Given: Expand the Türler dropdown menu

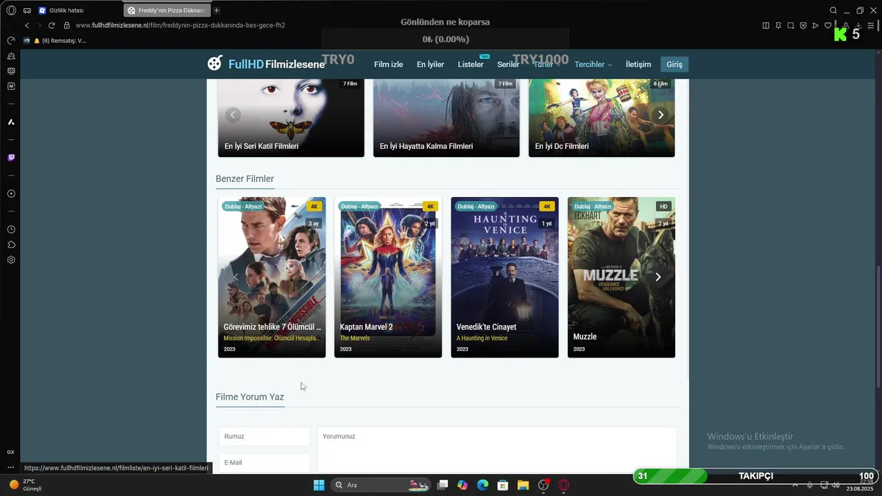Looking at the screenshot, I should tap(547, 64).
